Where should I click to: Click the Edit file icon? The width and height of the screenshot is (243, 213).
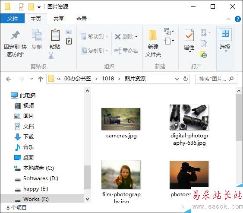203,44
